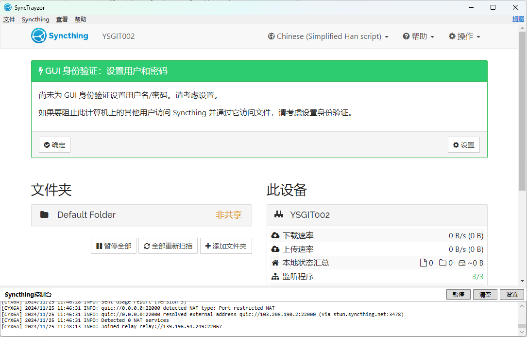Click the 下载速率 value 0 B/s (0 B)
Viewport: 527px width, 337px height.
pyautogui.click(x=466, y=236)
